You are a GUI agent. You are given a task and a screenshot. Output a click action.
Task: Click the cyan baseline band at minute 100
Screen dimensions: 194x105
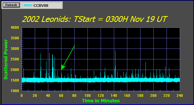coord(88,80)
